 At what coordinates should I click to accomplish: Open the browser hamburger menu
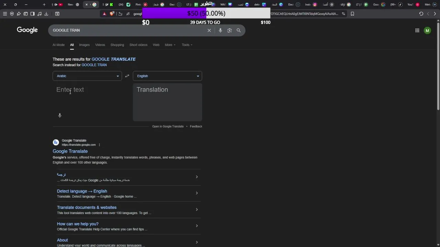point(5,14)
